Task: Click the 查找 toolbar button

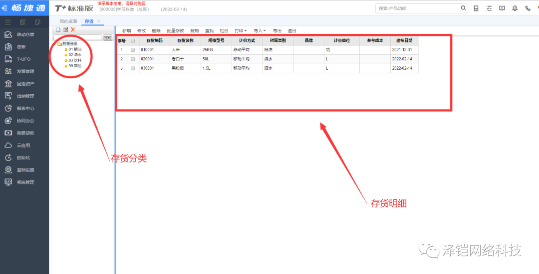Action: 209,30
